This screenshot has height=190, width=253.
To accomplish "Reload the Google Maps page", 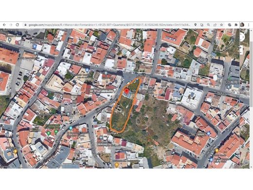I will (18, 25).
